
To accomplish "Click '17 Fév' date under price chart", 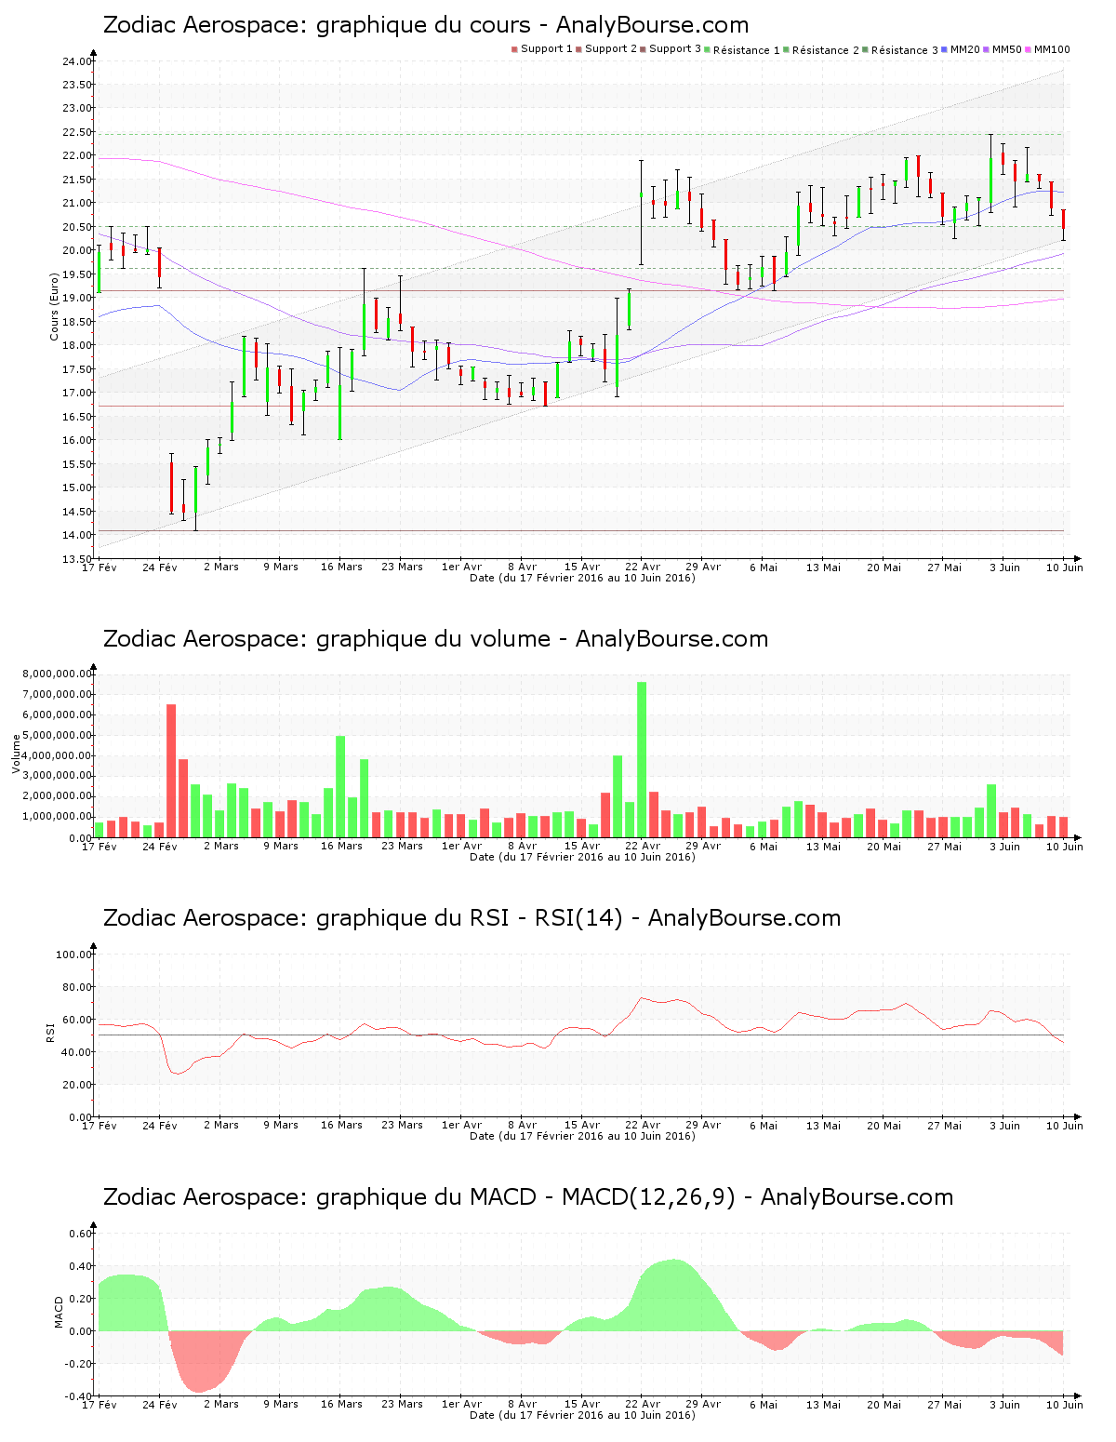I will point(100,567).
